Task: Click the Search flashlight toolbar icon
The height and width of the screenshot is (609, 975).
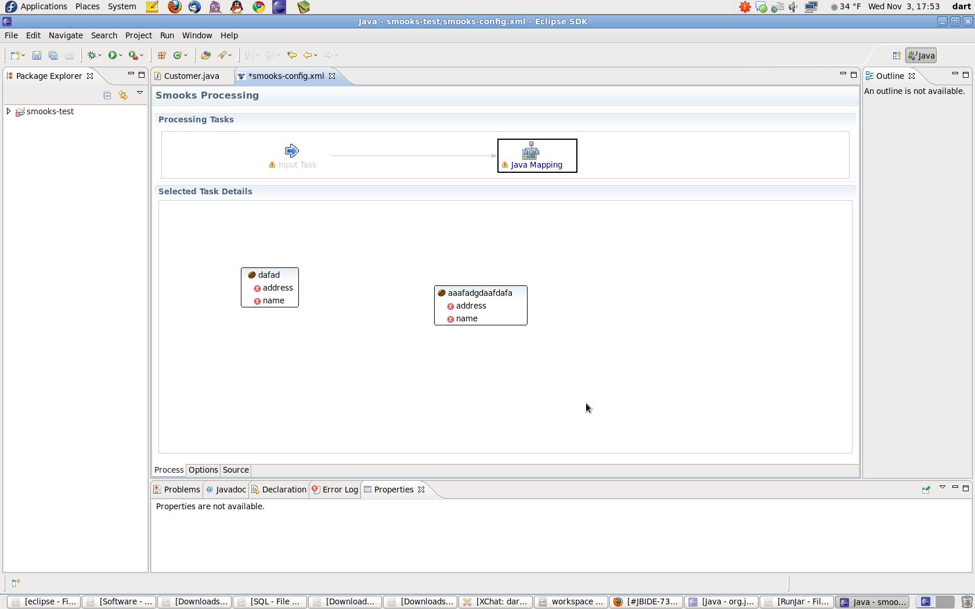Action: pos(222,56)
